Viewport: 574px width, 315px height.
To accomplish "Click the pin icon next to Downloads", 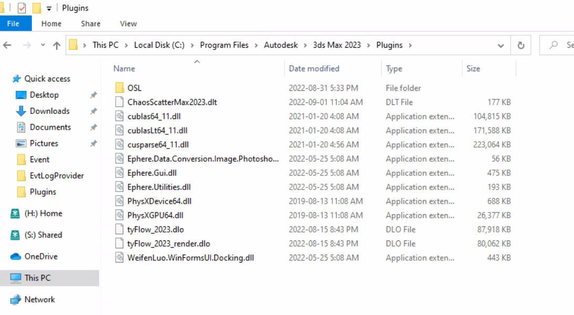I will pyautogui.click(x=93, y=111).
